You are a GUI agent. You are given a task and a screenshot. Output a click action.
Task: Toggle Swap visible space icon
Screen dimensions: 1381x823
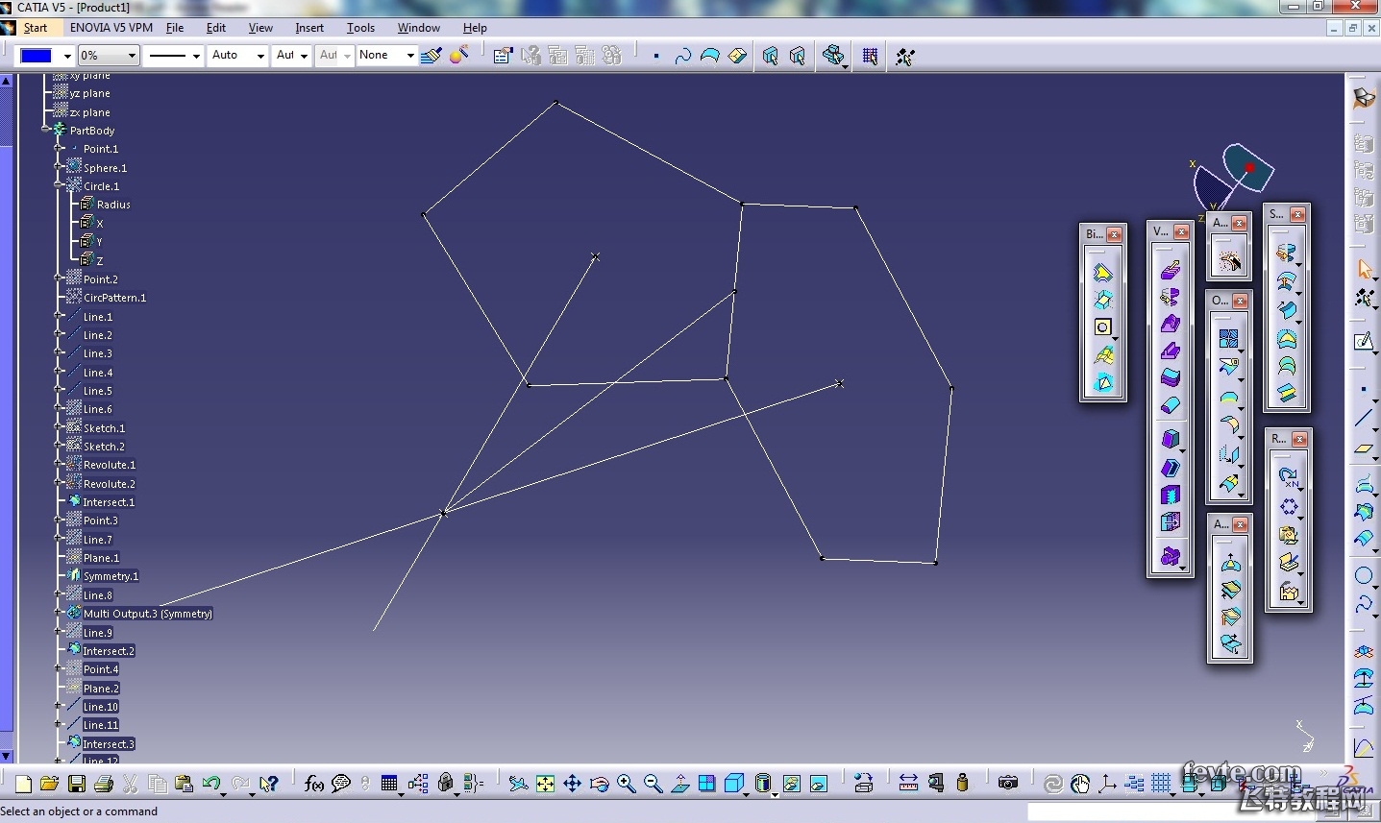point(818,784)
